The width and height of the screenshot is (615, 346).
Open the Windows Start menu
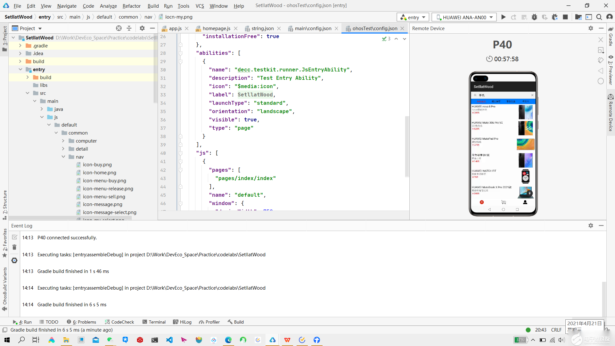pos(7,340)
